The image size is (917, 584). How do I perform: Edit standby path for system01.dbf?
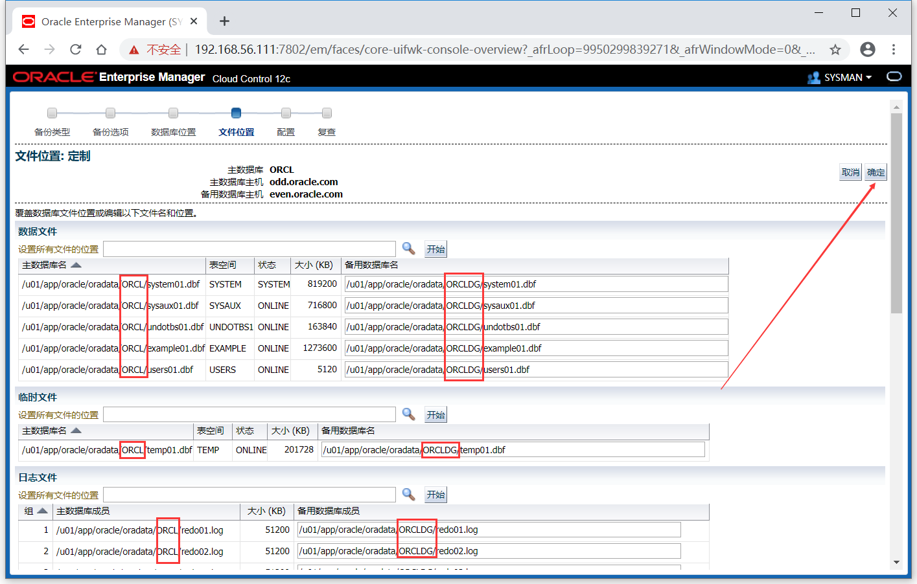coord(537,284)
